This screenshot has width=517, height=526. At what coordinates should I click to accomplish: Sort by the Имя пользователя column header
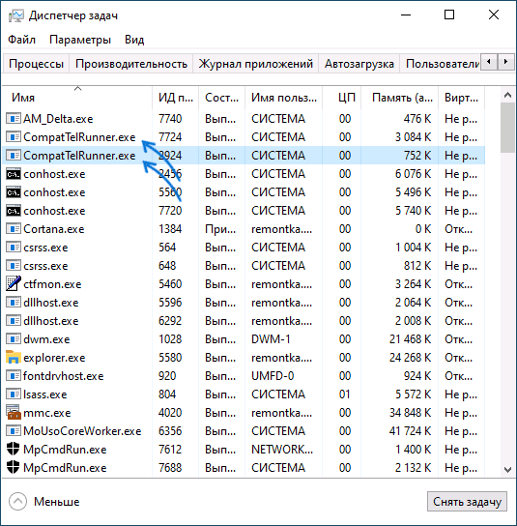[284, 98]
